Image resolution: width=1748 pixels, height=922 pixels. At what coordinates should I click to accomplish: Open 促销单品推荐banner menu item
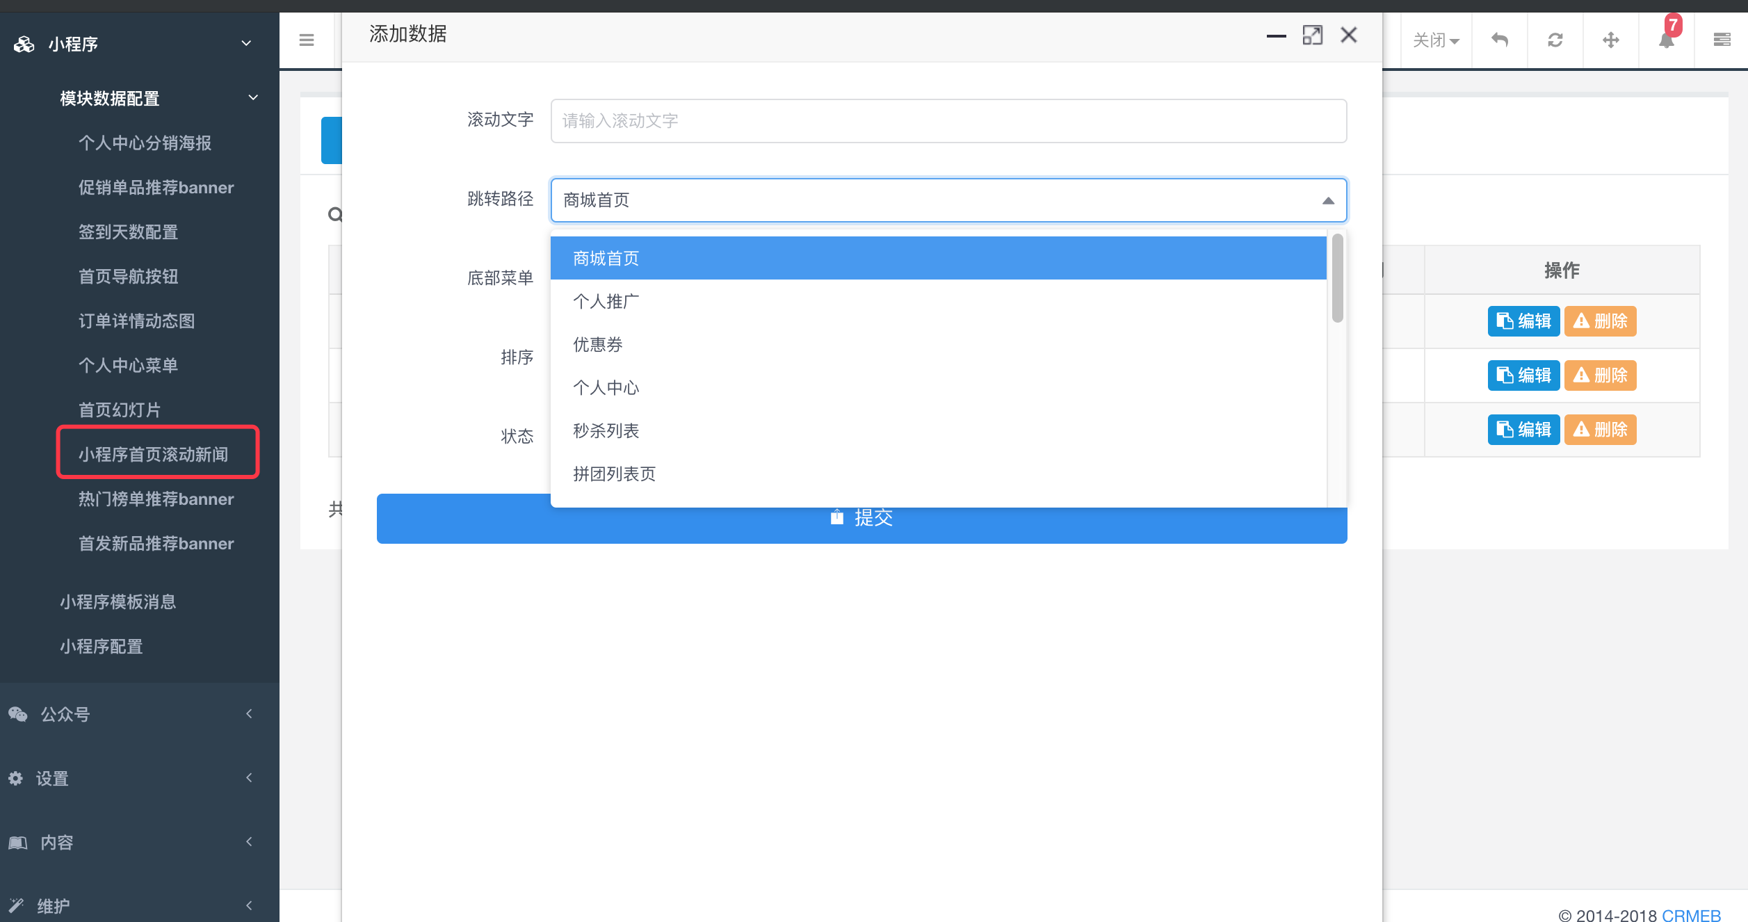pyautogui.click(x=156, y=187)
